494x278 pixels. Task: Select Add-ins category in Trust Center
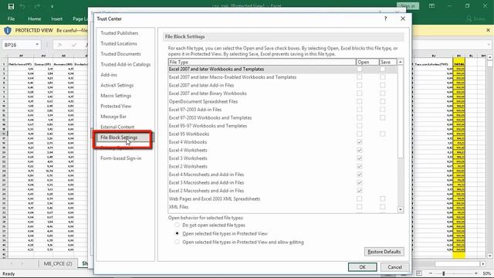(x=109, y=75)
